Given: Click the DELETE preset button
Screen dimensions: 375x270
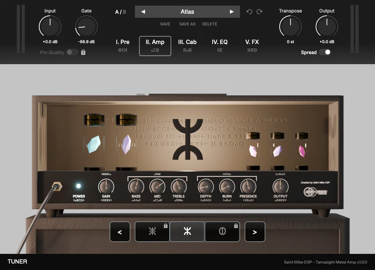Looking at the screenshot, I should click(x=209, y=24).
